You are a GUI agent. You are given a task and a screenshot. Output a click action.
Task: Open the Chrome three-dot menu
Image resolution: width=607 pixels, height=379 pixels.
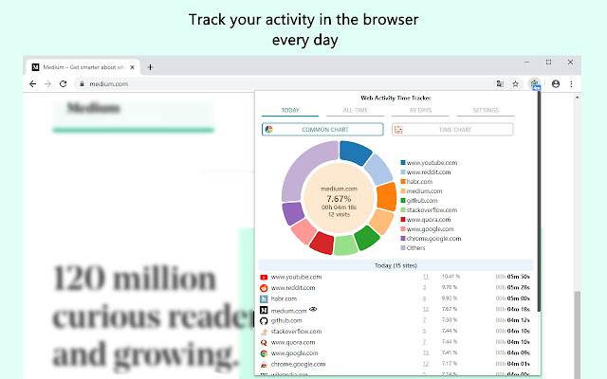click(x=571, y=84)
